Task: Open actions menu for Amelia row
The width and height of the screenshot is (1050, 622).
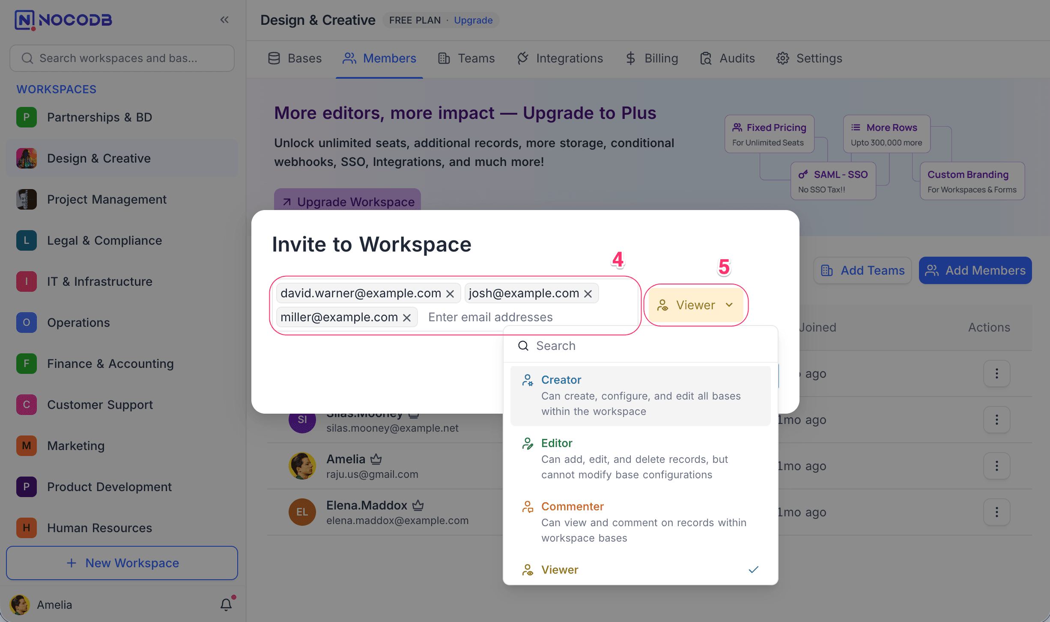Action: 996,466
